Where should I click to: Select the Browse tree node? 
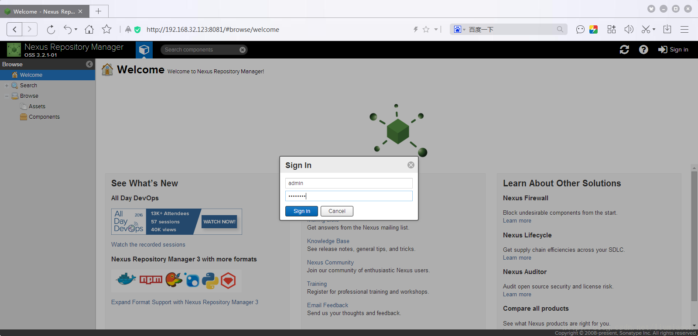pos(29,96)
